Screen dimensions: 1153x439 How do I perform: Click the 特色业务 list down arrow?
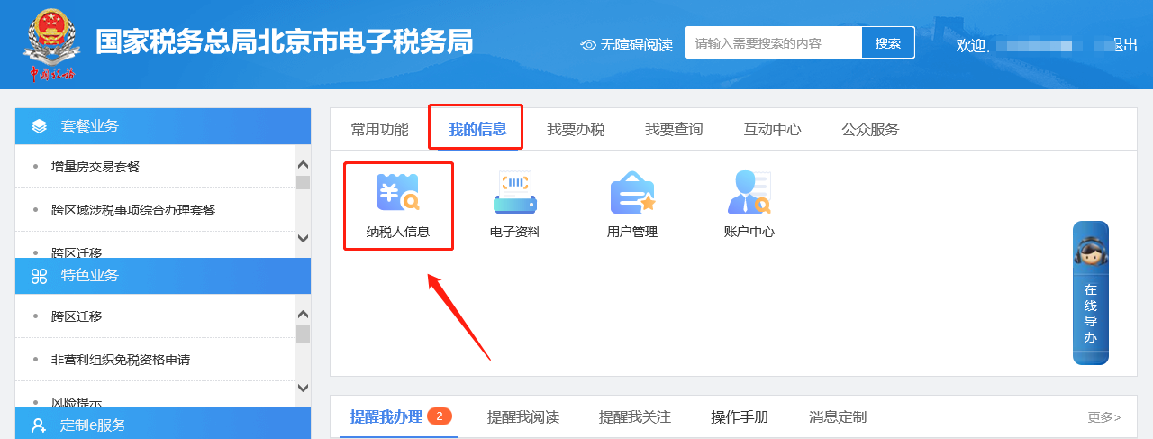pyautogui.click(x=303, y=388)
